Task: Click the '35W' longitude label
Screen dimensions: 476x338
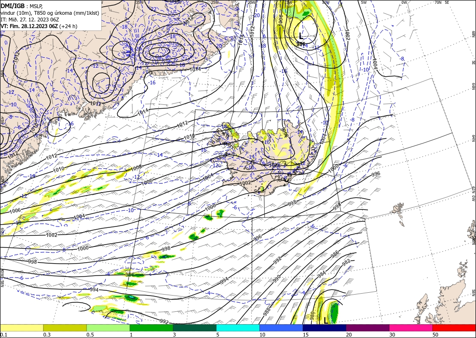Action: coord(139,2)
